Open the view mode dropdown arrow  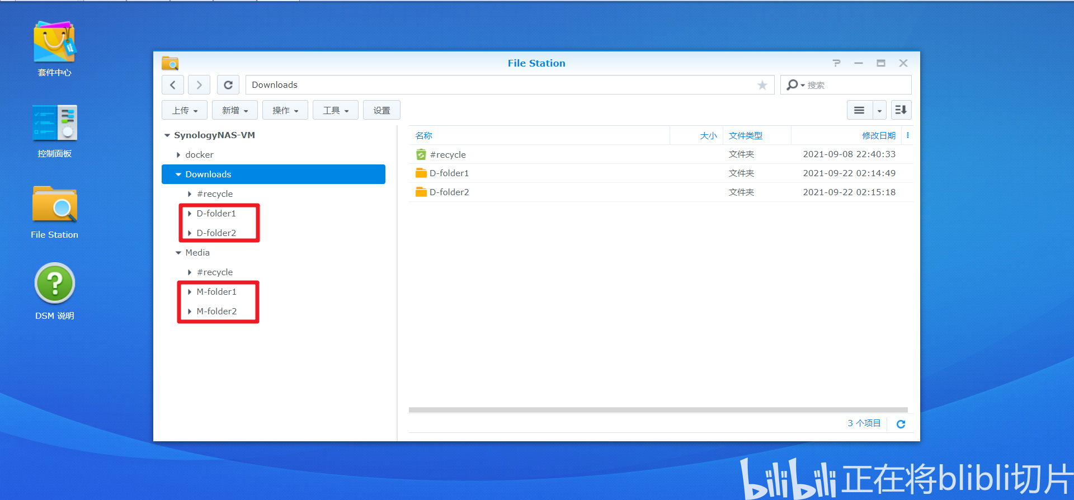(x=879, y=110)
